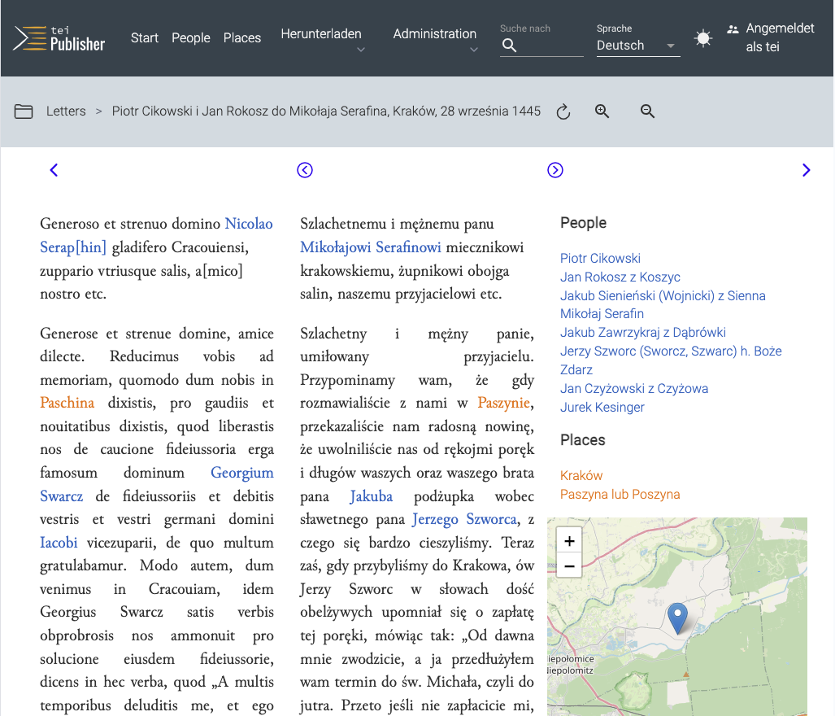
Task: Click the map zoom in plus button
Action: 569,541
